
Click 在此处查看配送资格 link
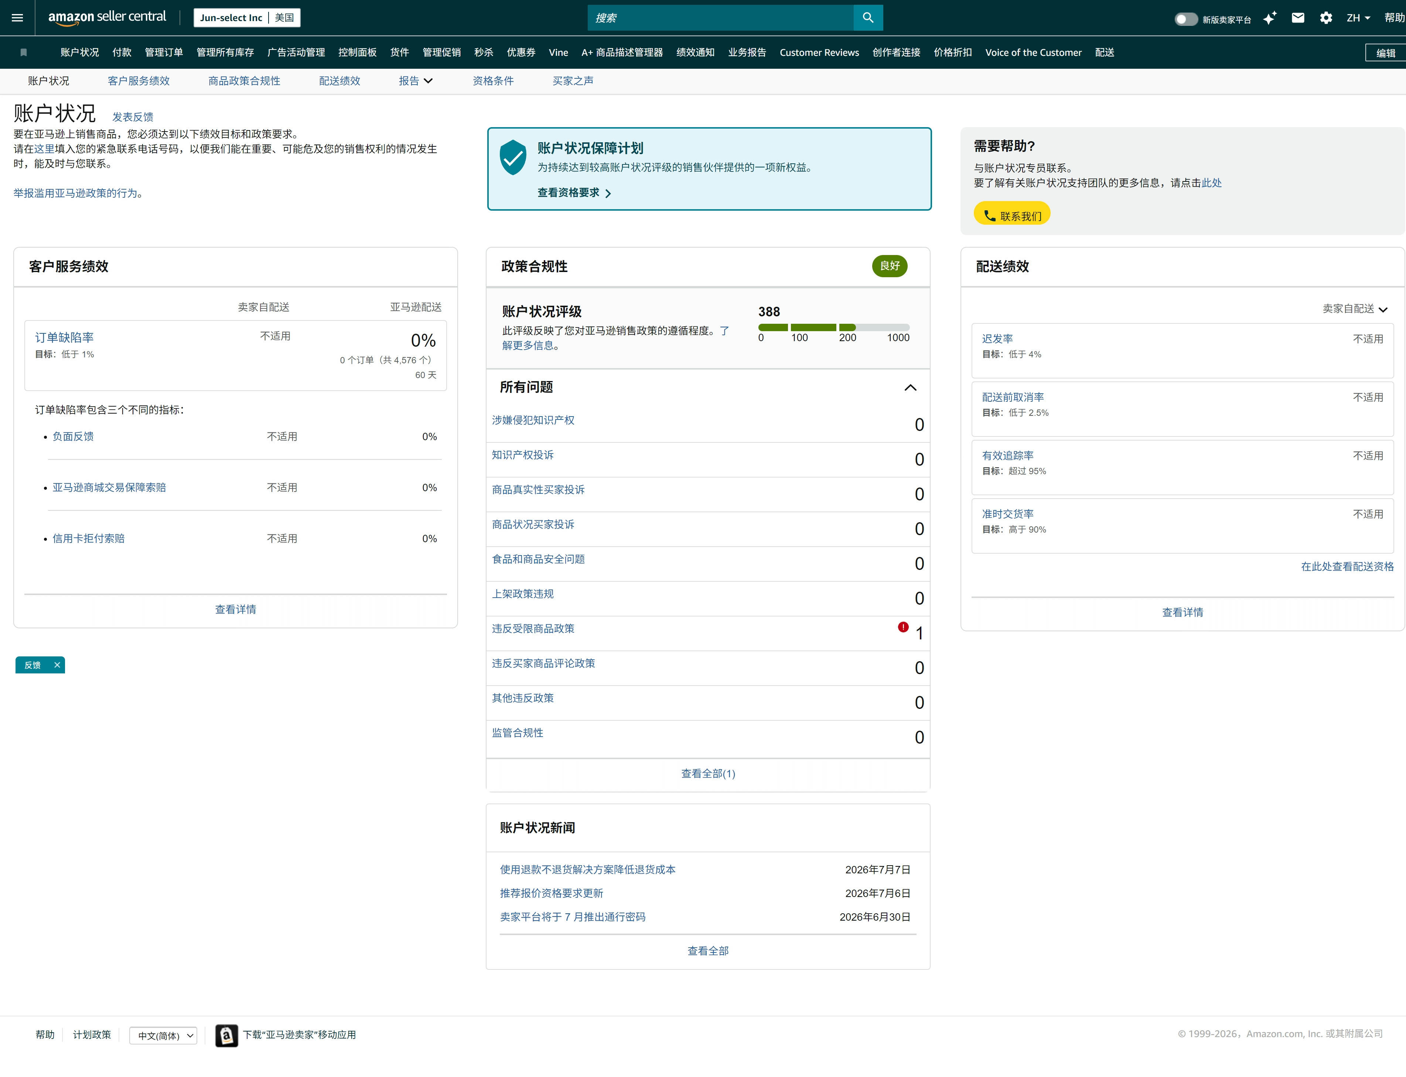(1347, 566)
